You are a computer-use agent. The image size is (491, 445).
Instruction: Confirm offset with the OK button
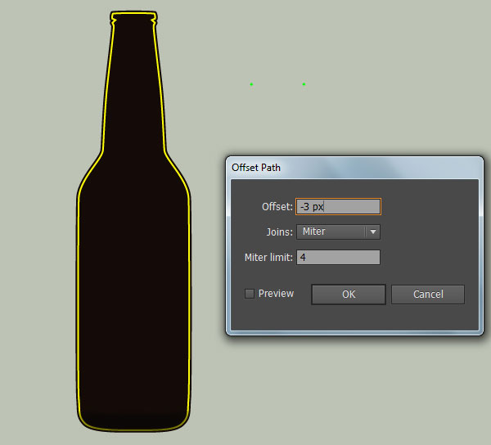click(x=349, y=294)
